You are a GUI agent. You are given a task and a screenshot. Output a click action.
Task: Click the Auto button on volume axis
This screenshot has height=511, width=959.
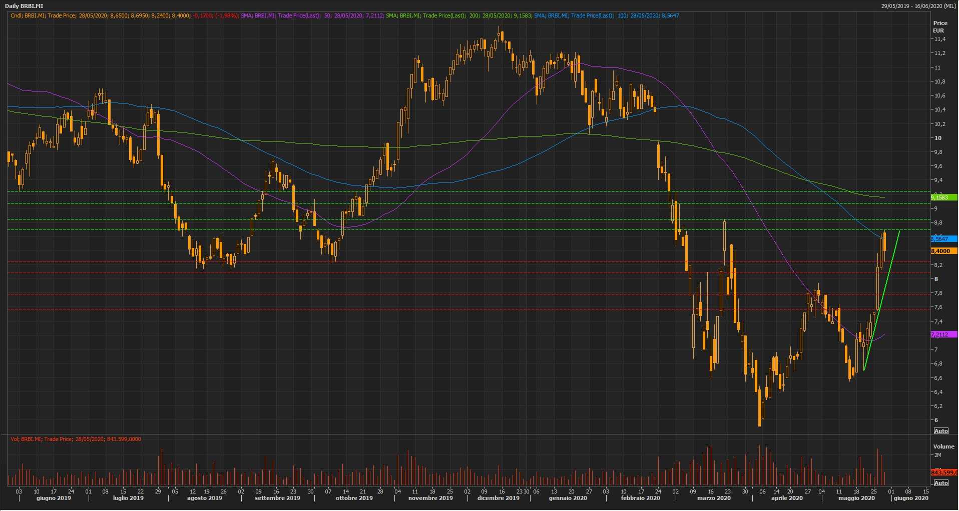click(x=941, y=483)
